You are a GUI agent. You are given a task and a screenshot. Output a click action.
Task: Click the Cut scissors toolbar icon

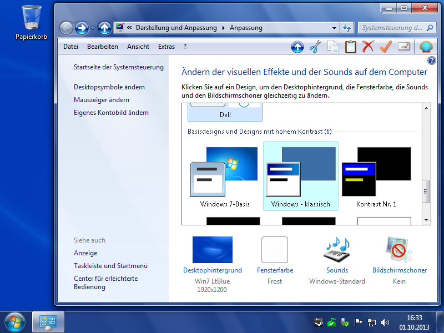[x=315, y=47]
